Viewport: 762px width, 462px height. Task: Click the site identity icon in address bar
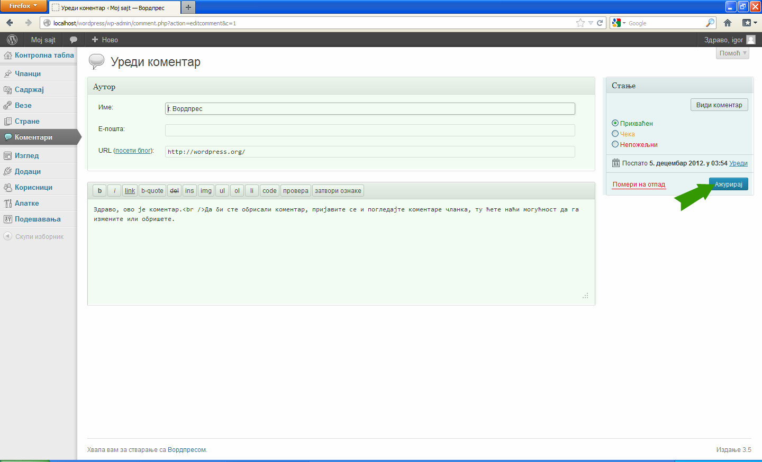[x=47, y=23]
